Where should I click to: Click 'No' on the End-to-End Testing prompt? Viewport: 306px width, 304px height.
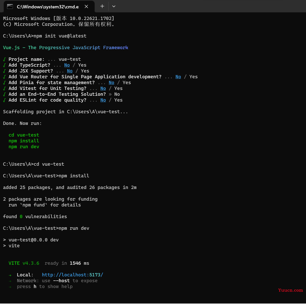pos(117,94)
